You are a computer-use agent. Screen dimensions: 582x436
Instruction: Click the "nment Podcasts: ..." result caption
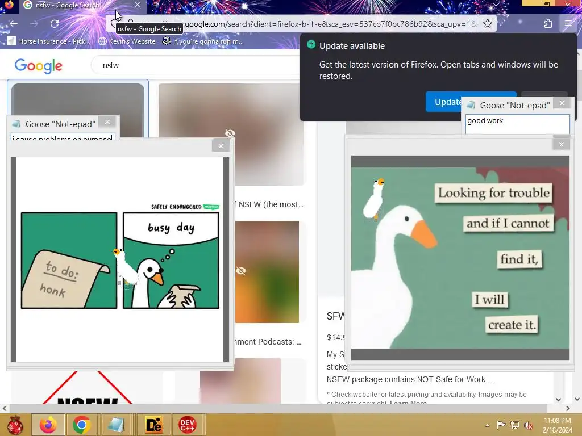point(269,342)
